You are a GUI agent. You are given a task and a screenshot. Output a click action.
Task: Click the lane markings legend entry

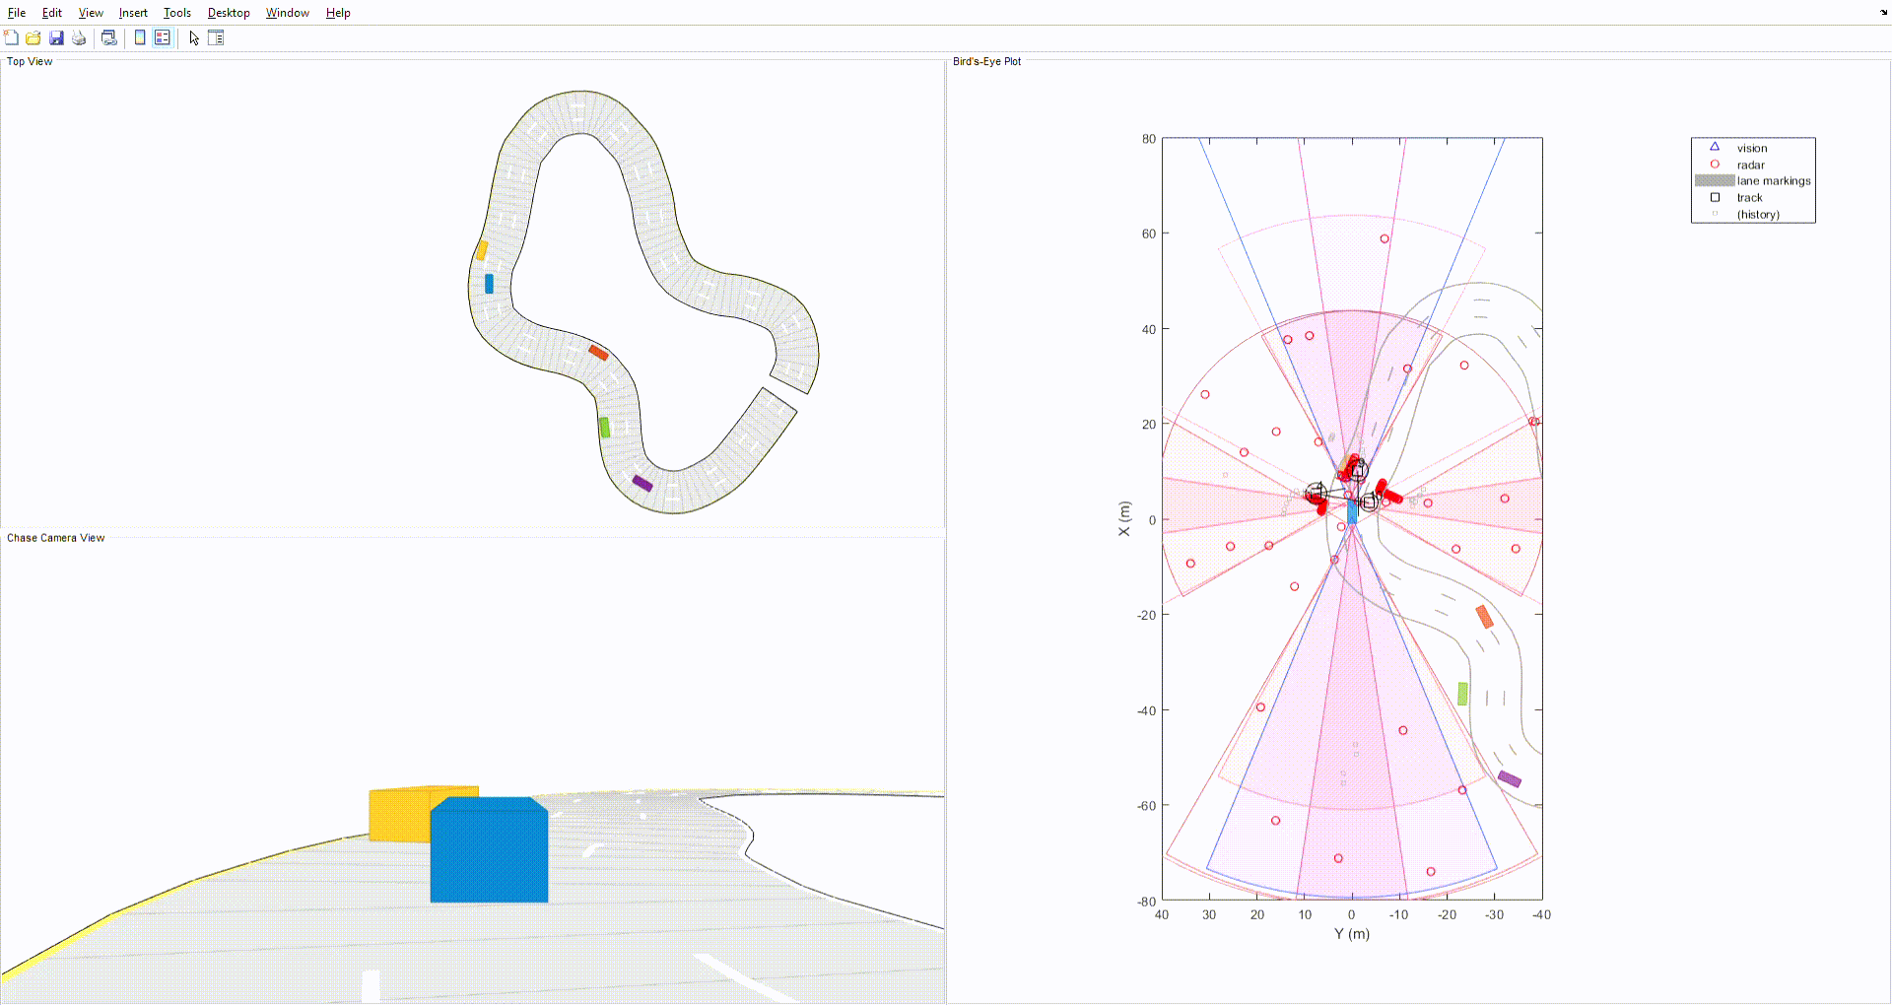(x=1774, y=181)
